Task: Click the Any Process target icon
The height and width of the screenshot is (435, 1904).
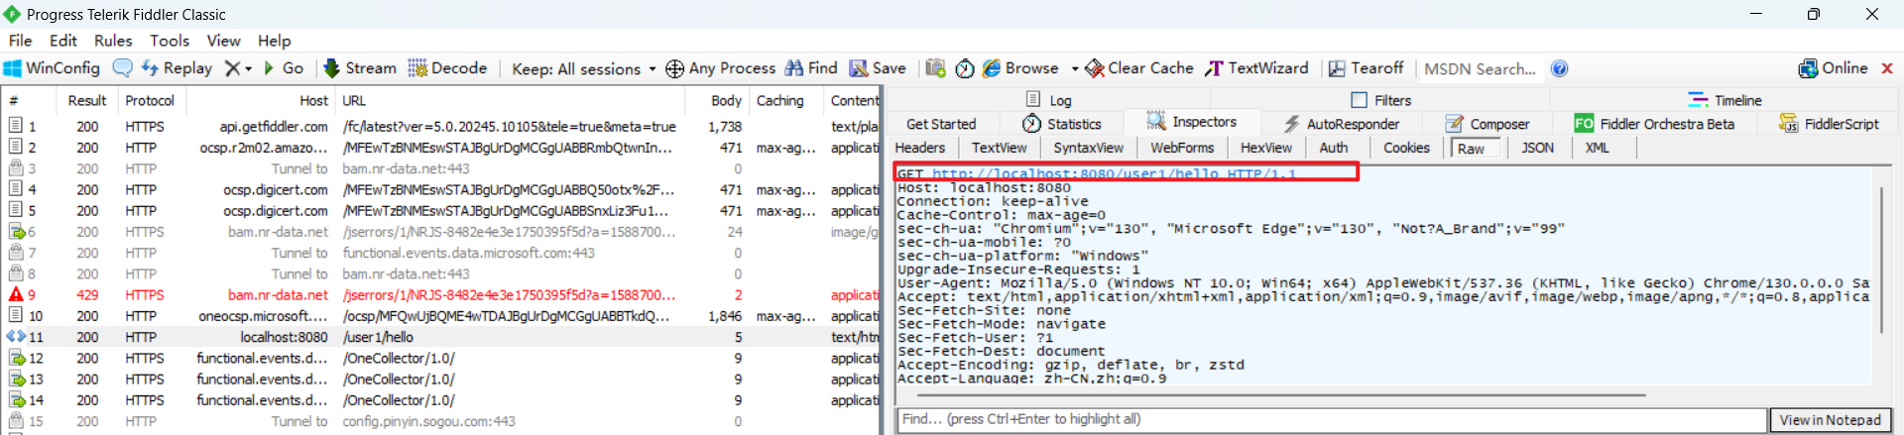Action: pos(674,68)
